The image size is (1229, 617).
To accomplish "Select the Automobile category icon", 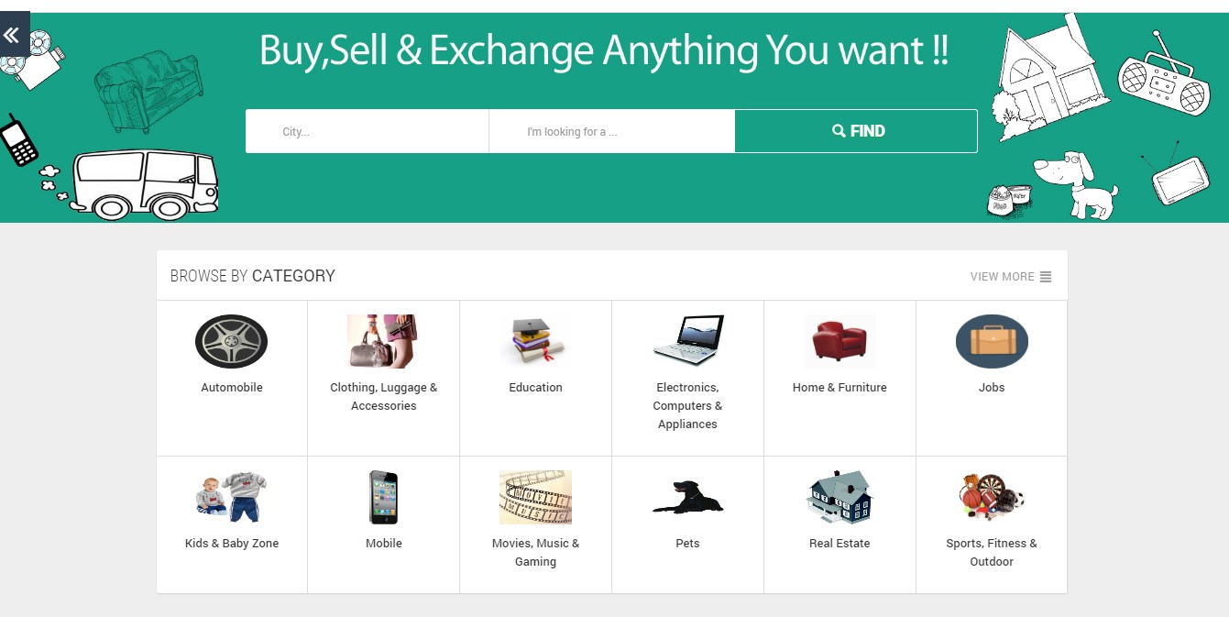I will click(x=231, y=341).
